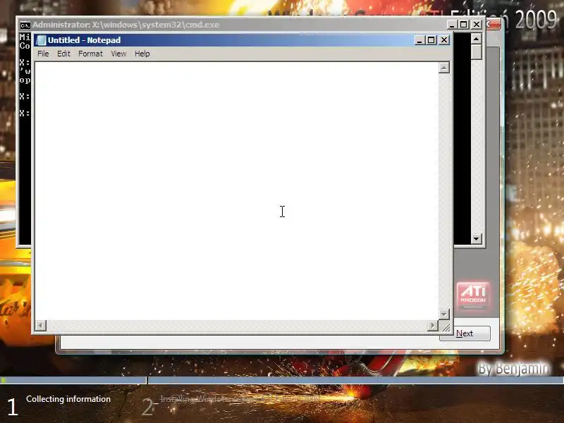Open the File menu in Notepad

pyautogui.click(x=43, y=54)
